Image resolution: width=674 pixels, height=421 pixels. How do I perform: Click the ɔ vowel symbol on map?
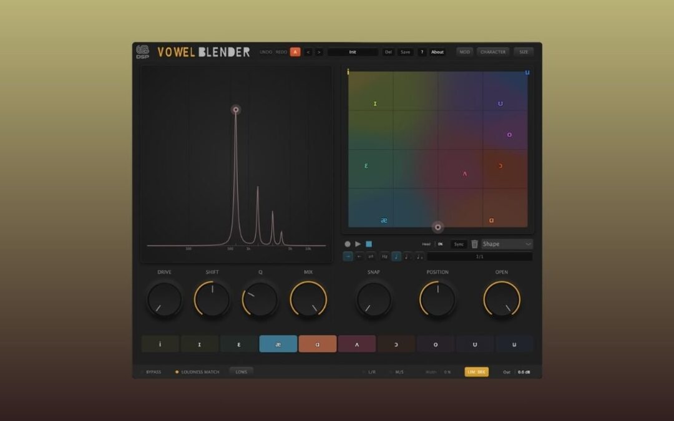[501, 166]
